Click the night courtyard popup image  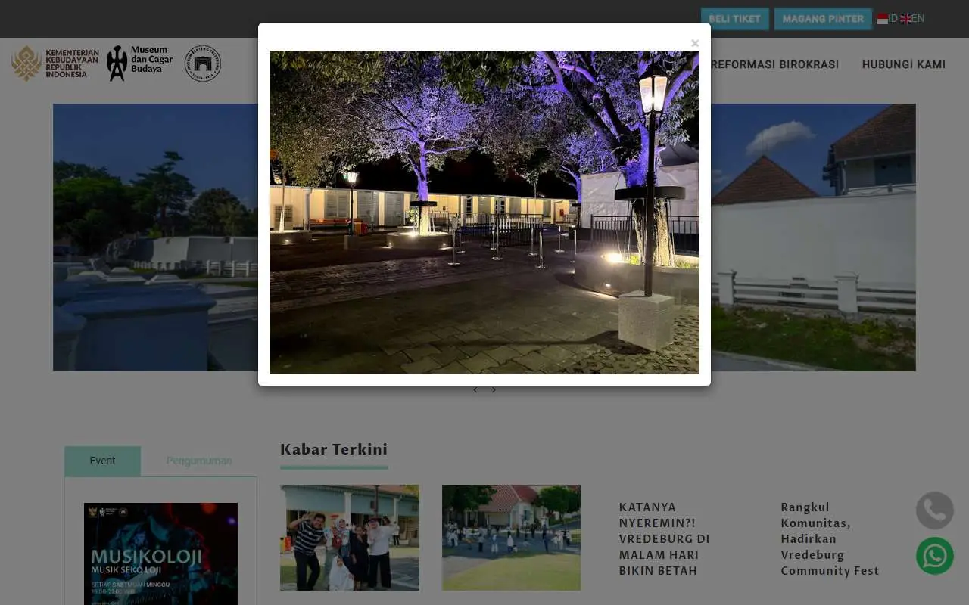(484, 213)
